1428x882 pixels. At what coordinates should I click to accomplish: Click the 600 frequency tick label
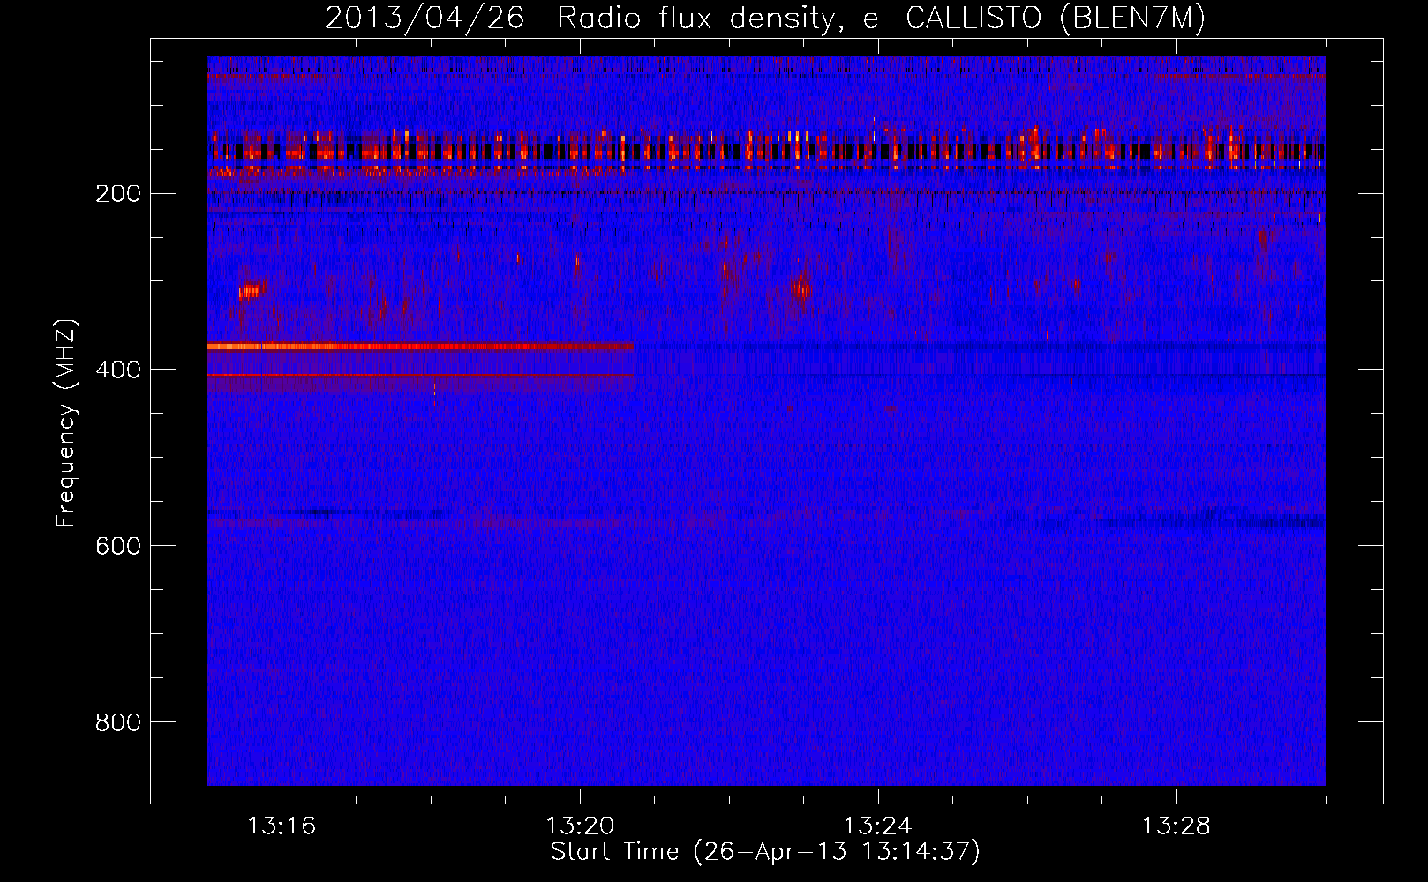118,546
